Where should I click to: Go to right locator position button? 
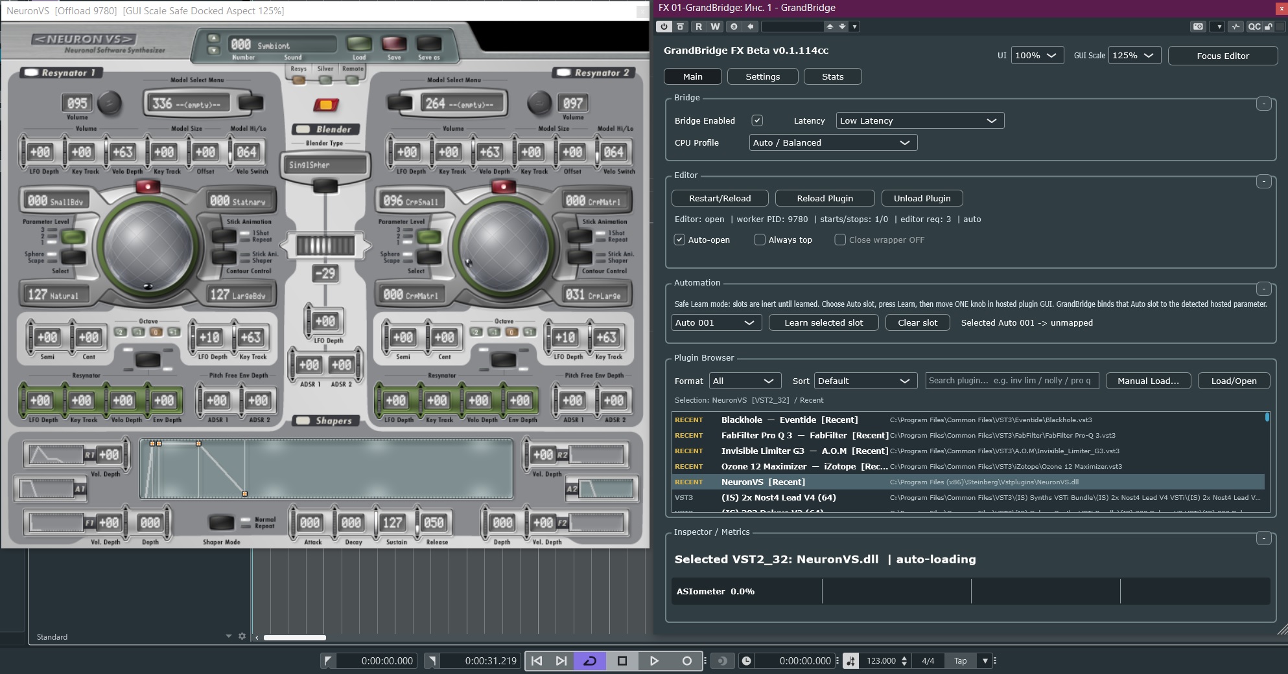click(561, 660)
